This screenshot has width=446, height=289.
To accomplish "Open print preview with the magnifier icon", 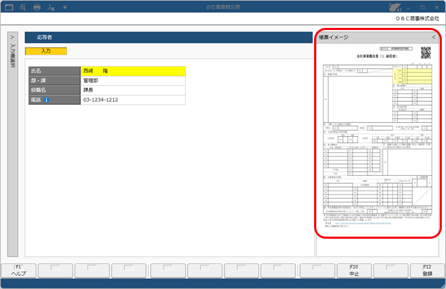I will tap(23, 7).
